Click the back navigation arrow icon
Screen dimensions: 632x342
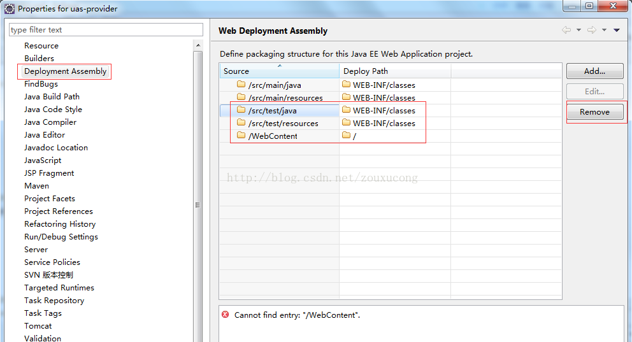[x=566, y=30]
